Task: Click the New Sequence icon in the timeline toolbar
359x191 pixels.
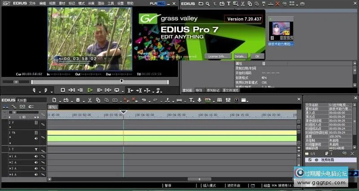Action: point(54,100)
